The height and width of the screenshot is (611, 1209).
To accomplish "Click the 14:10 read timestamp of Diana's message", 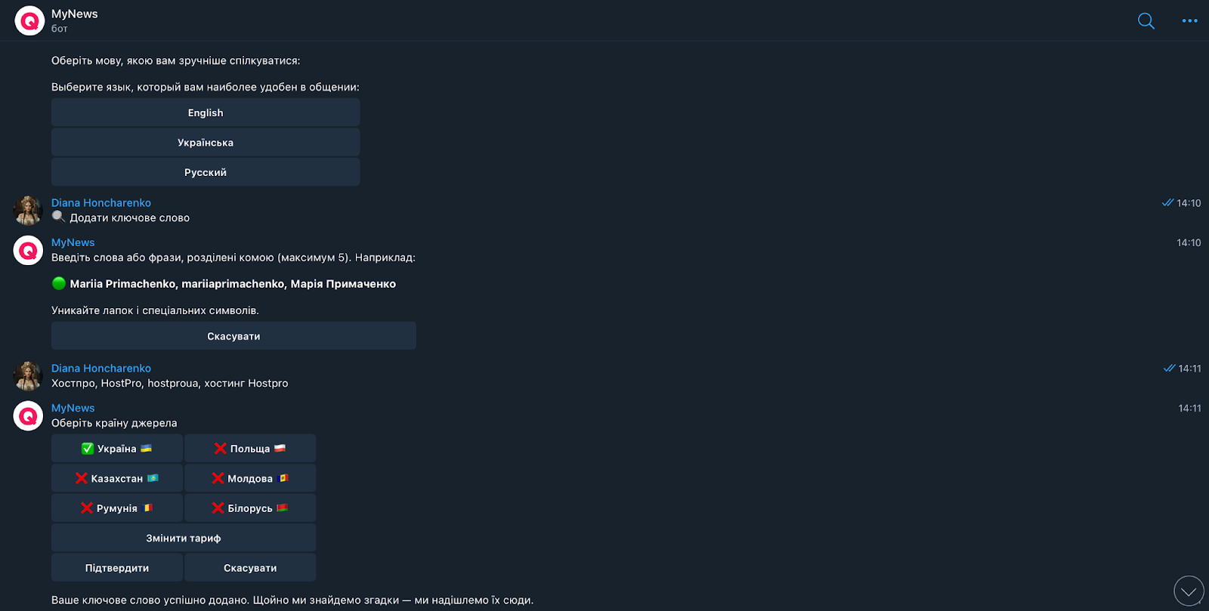I will (x=1182, y=203).
